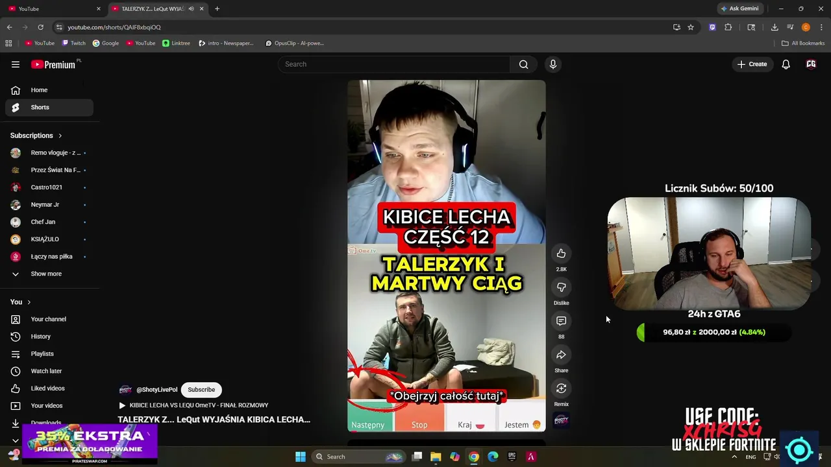Open the OpusClip bookmark
Viewport: 831px width, 467px height.
[294, 43]
